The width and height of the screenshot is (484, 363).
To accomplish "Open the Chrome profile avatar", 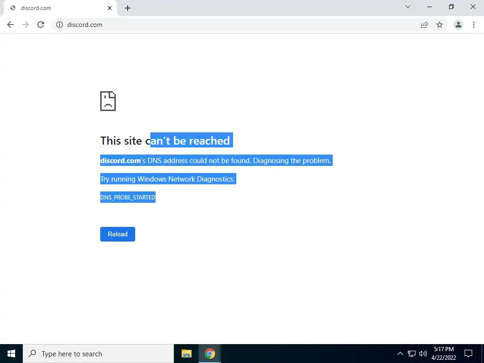I will click(x=458, y=25).
